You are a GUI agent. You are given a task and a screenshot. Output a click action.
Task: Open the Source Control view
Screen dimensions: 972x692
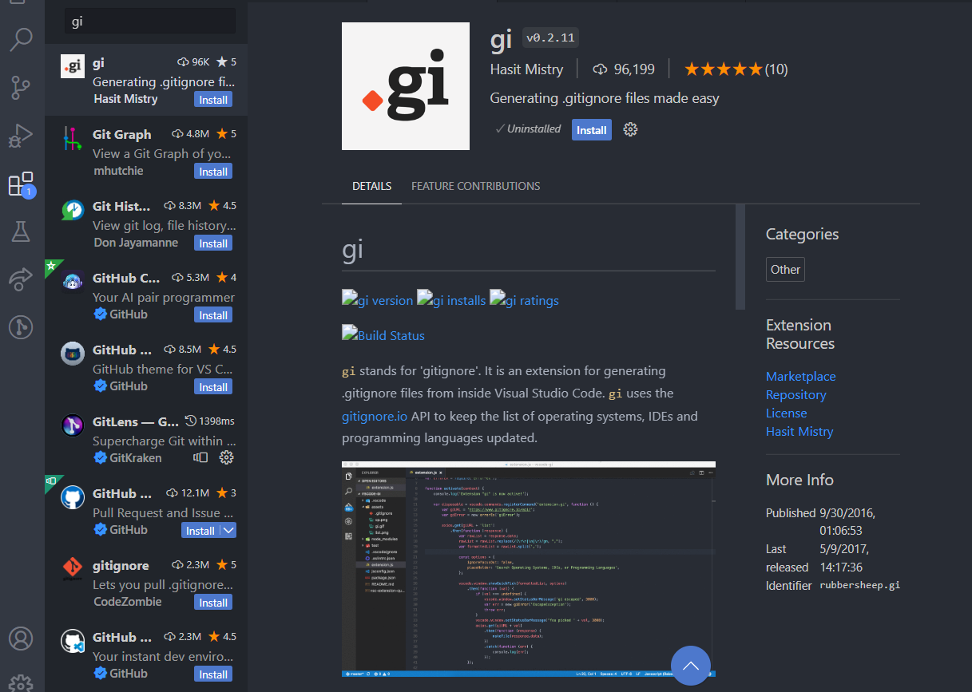(x=21, y=88)
